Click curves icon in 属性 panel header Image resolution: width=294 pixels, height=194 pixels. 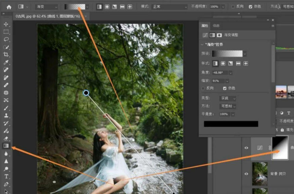(x=205, y=35)
